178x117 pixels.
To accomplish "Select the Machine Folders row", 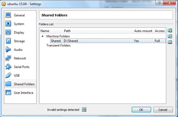I will [103, 36].
